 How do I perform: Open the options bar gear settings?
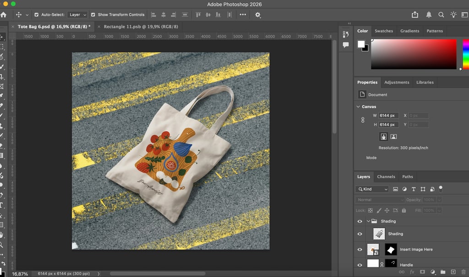(258, 15)
